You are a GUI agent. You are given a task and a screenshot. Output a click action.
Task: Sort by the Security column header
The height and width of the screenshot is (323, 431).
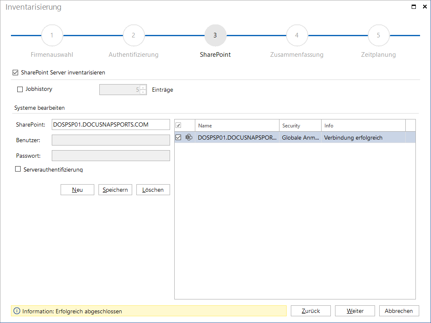[x=300, y=125]
